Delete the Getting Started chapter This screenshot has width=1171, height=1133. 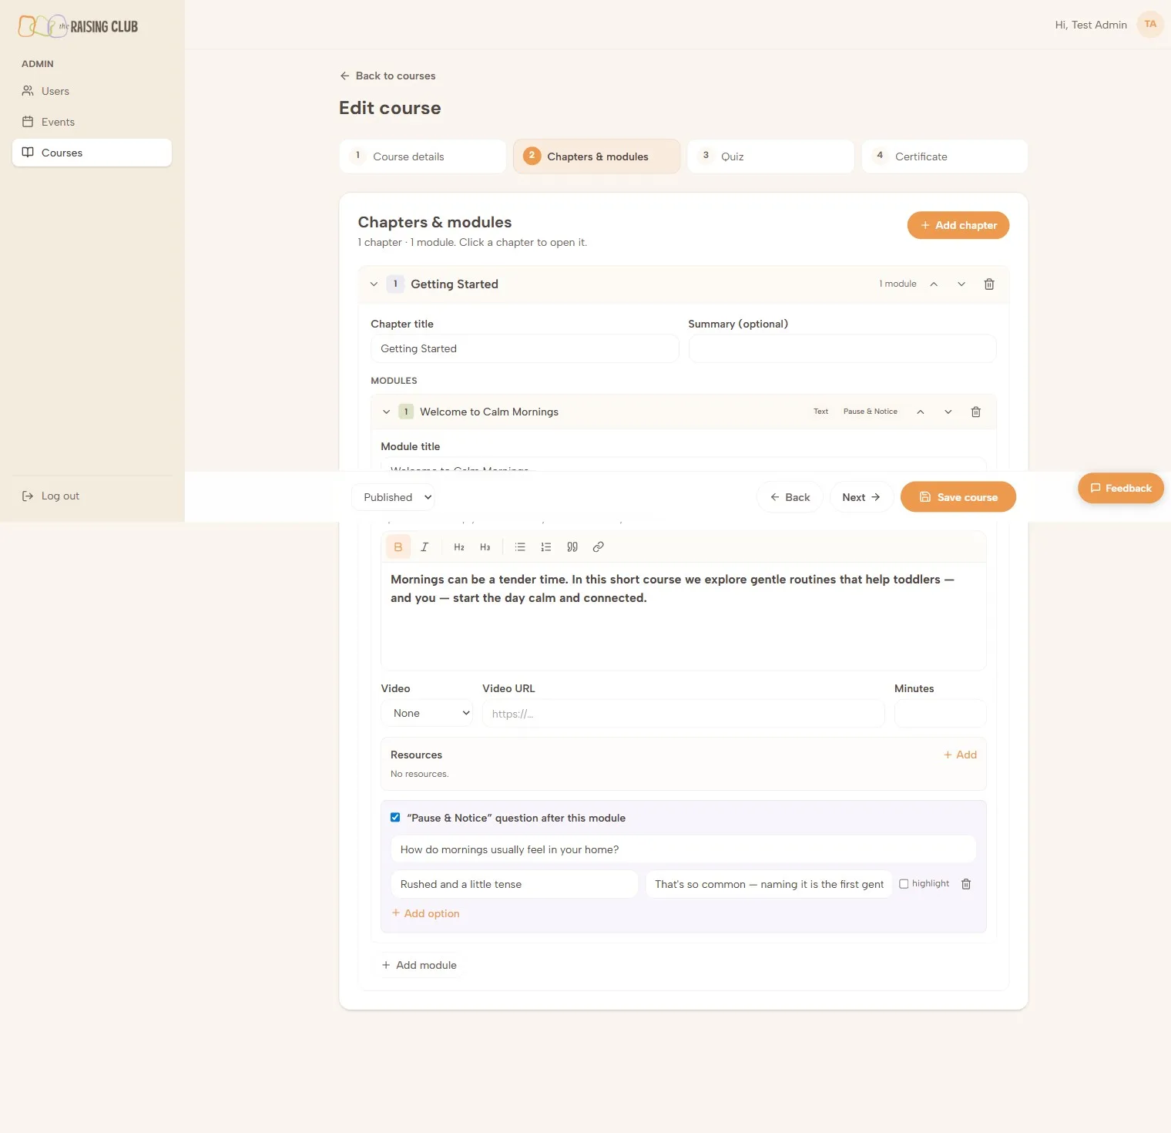pos(989,284)
